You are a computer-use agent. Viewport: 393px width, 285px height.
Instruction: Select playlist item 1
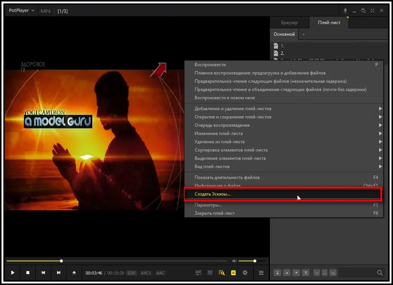click(330, 46)
